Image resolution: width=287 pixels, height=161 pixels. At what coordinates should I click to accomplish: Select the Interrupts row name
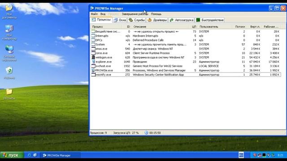[x=102, y=36]
